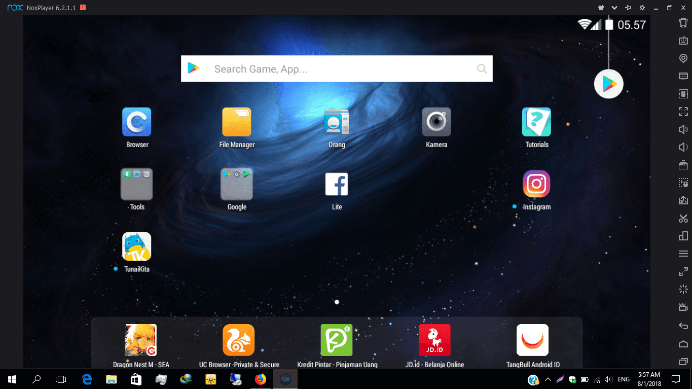Click the Android Wi-Fi status icon
692x389 pixels.
tap(585, 24)
